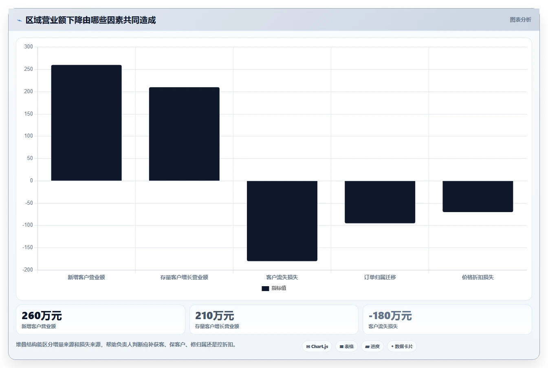The width and height of the screenshot is (548, 368).
Task: Click the y-axis value -200
Action: 28,270
